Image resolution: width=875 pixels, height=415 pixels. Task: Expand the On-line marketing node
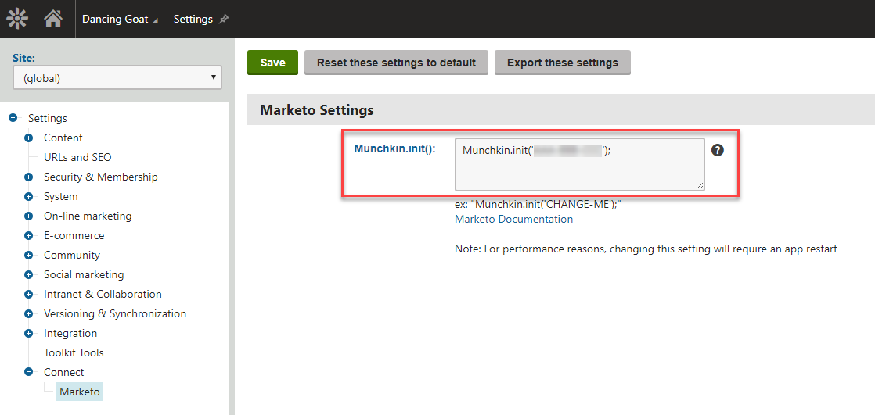coord(28,216)
